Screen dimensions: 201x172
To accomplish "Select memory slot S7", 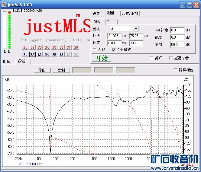I will click(x=69, y=47).
